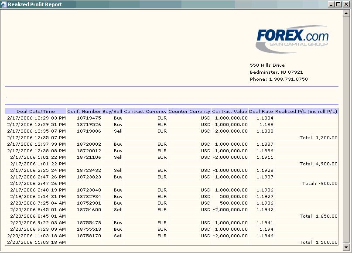The width and height of the screenshot is (352, 253).
Task: Click the vertical scrollbar up arrow
Action: coord(346,13)
